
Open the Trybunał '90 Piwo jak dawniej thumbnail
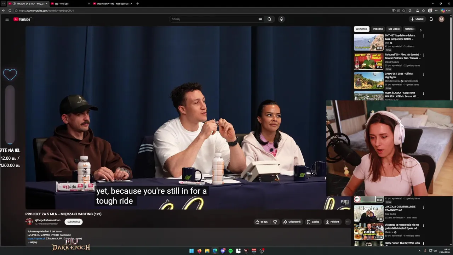coord(369,61)
